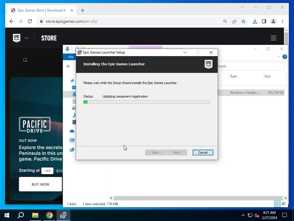Select the Windows Installer file row
The height and width of the screenshot is (221, 294).
[251, 92]
